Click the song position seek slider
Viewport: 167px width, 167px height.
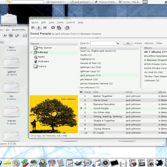[97, 38]
